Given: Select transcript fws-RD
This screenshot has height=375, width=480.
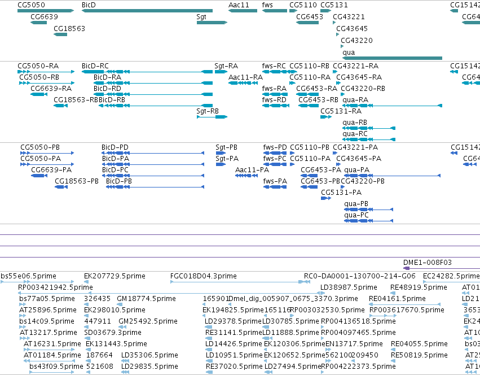Looking at the screenshot, I should click(x=276, y=106).
